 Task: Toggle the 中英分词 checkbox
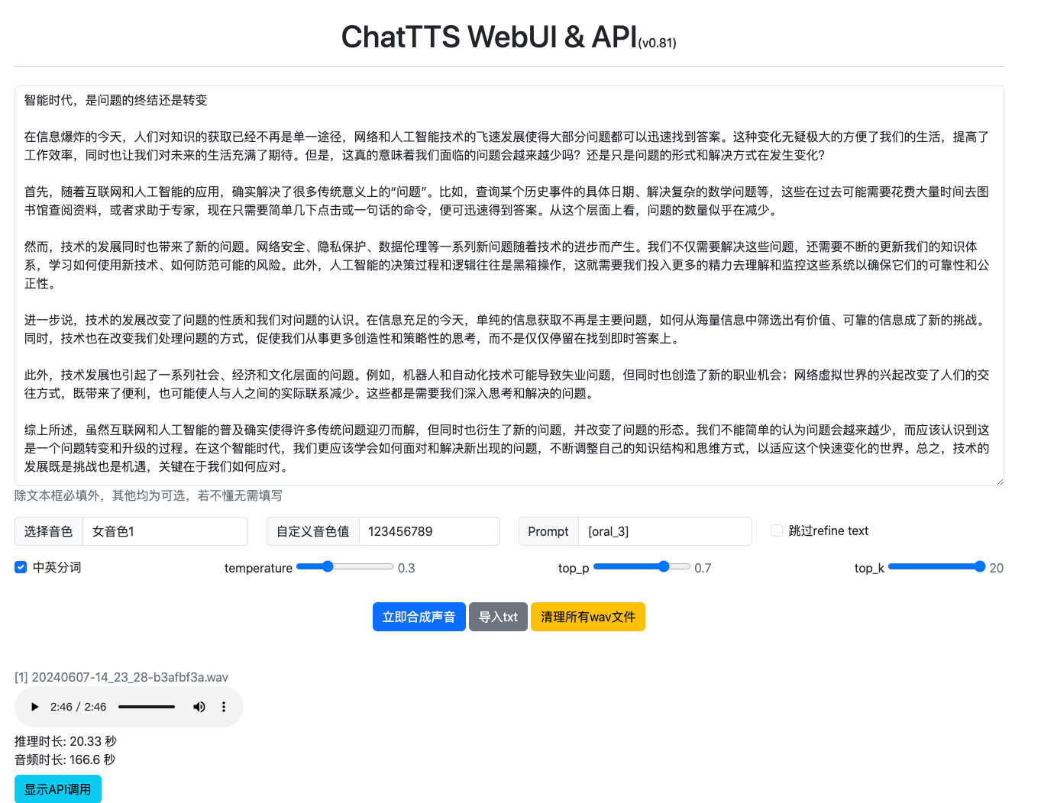tap(21, 567)
